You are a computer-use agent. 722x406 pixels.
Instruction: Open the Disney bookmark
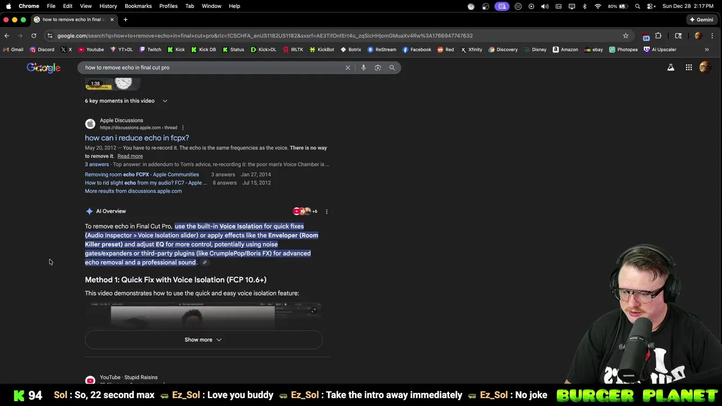pos(535,50)
